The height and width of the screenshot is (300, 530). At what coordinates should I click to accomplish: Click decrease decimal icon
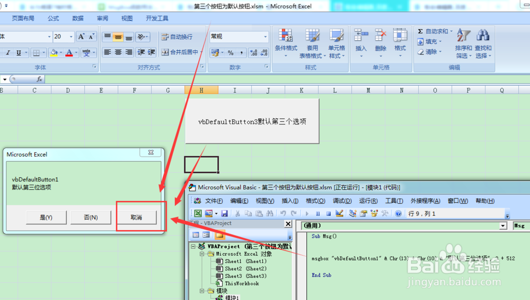point(264,52)
